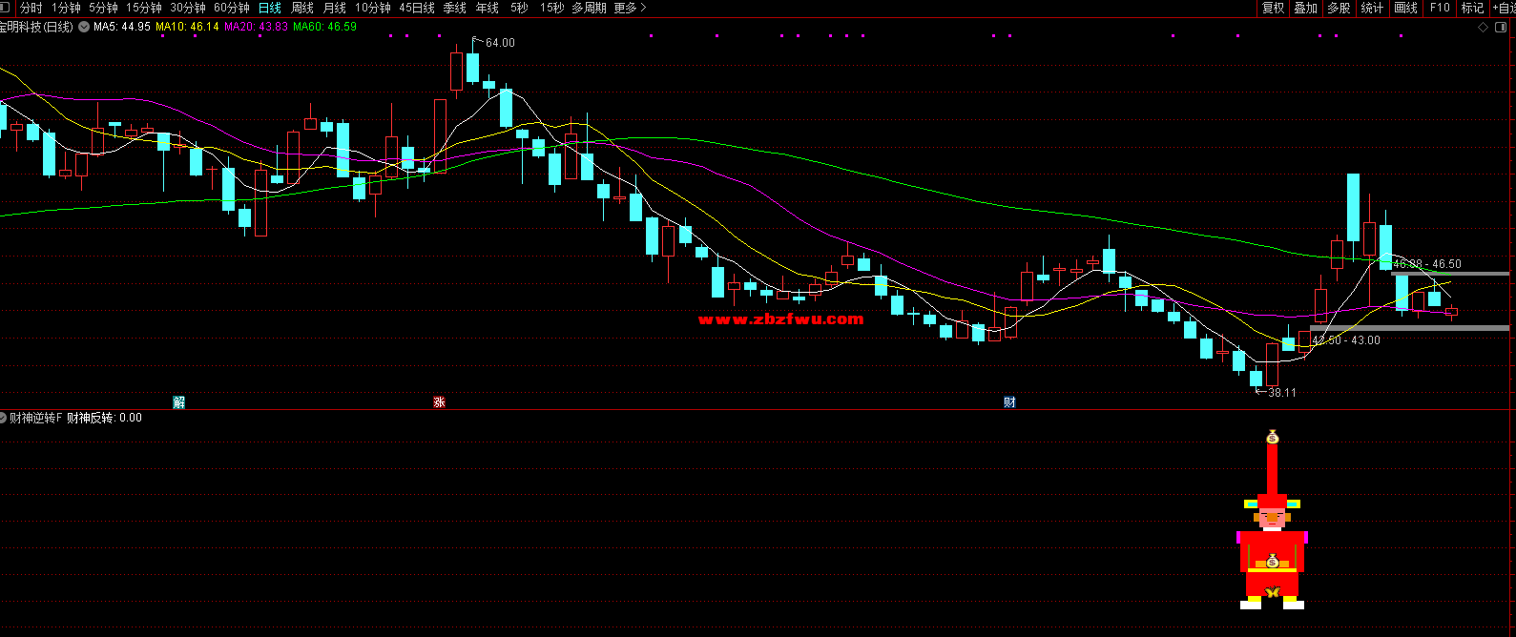Select the 15秒 period tab
Image resolution: width=1516 pixels, height=637 pixels.
(x=551, y=8)
